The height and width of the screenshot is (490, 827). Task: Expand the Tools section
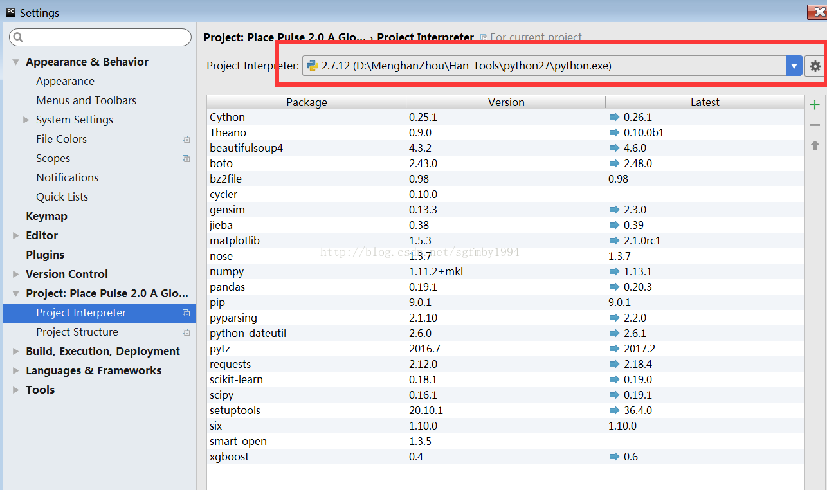[x=15, y=390]
